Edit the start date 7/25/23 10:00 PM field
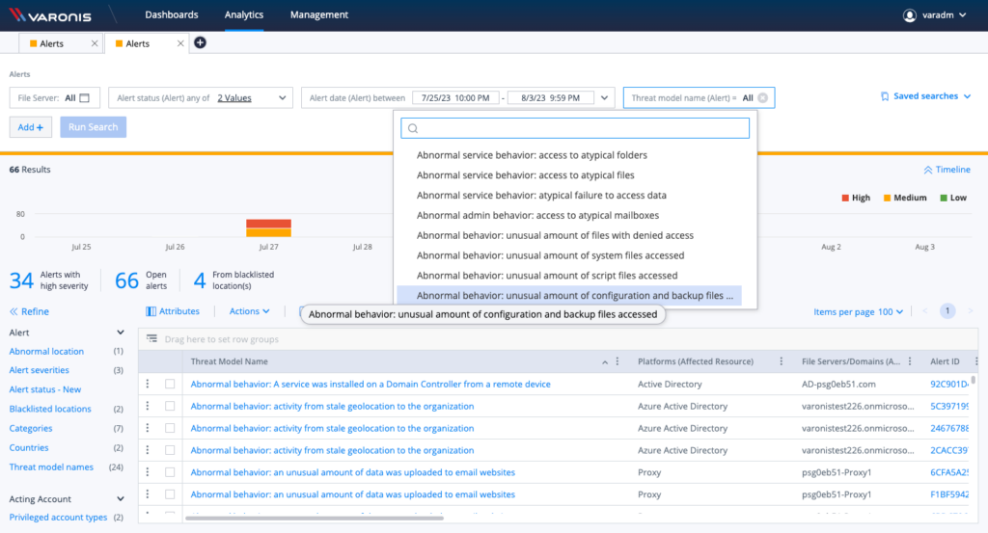988x533 pixels. (455, 97)
